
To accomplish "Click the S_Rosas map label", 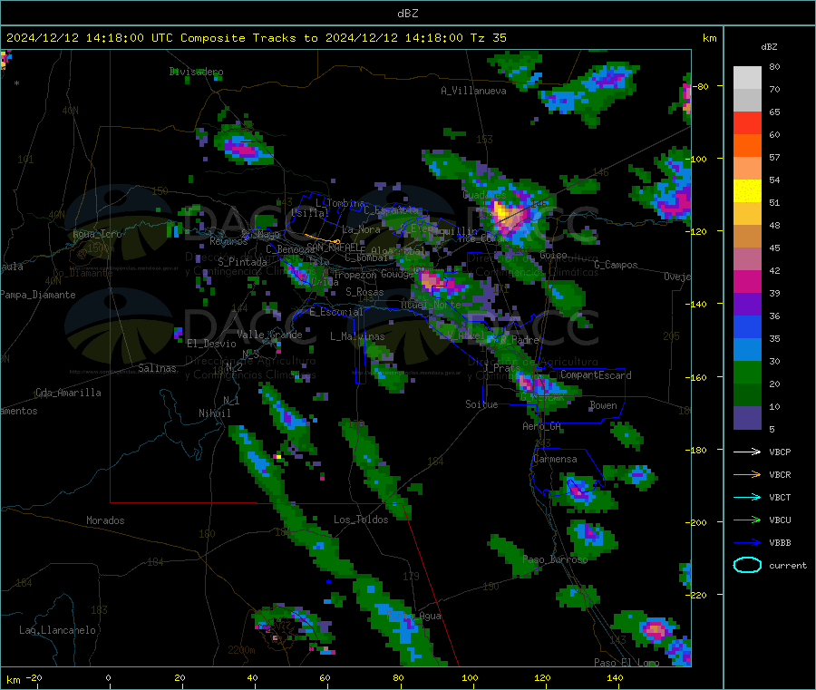I will pyautogui.click(x=364, y=292).
